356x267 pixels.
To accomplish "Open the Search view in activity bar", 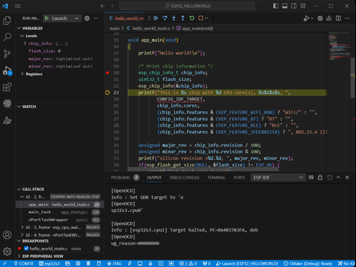I will 7,37.
